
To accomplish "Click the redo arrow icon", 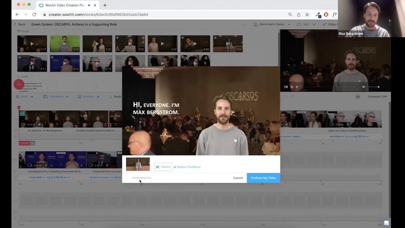I will coord(292,97).
